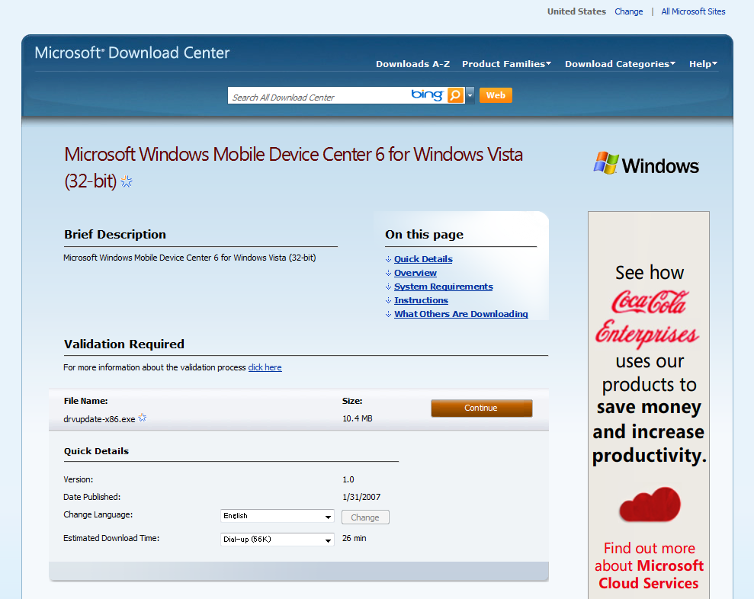Click the Bing logo in search box
Viewport: 754px width, 599px height.
click(427, 94)
